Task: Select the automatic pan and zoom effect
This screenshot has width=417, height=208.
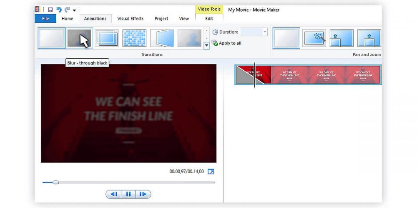Action: click(x=314, y=38)
